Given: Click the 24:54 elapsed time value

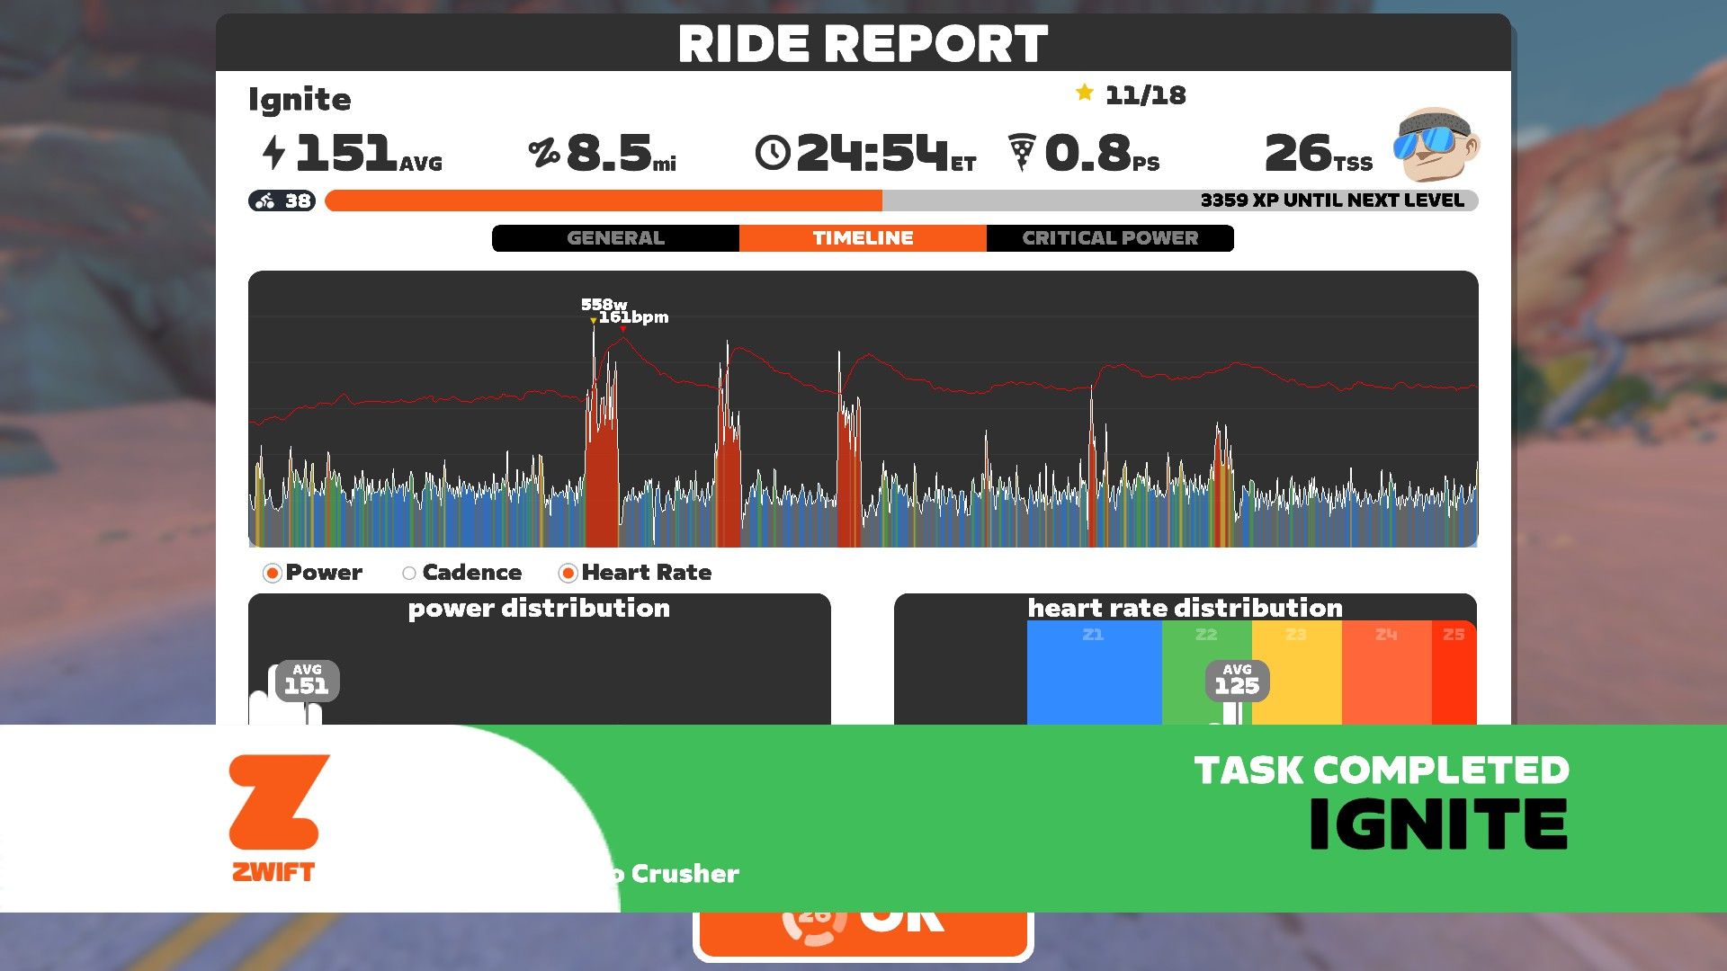Looking at the screenshot, I should pos(886,153).
